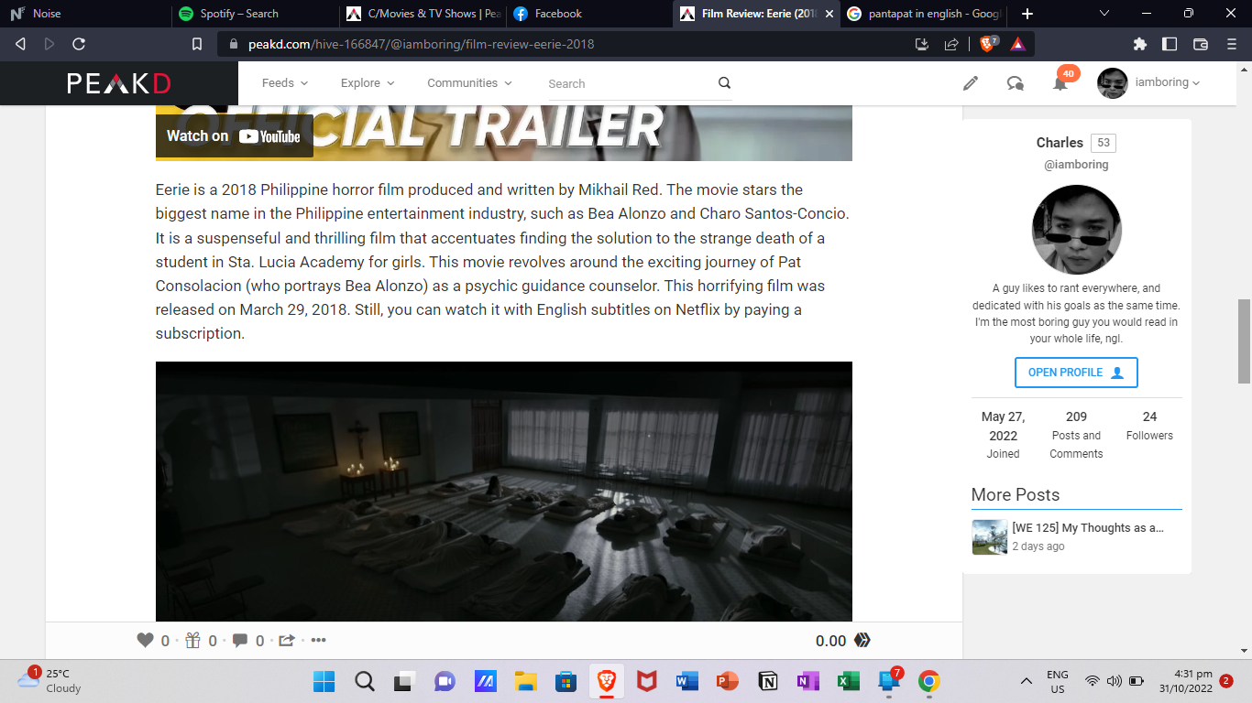Open the taskbar clock and date
The height and width of the screenshot is (703, 1252).
click(1185, 681)
